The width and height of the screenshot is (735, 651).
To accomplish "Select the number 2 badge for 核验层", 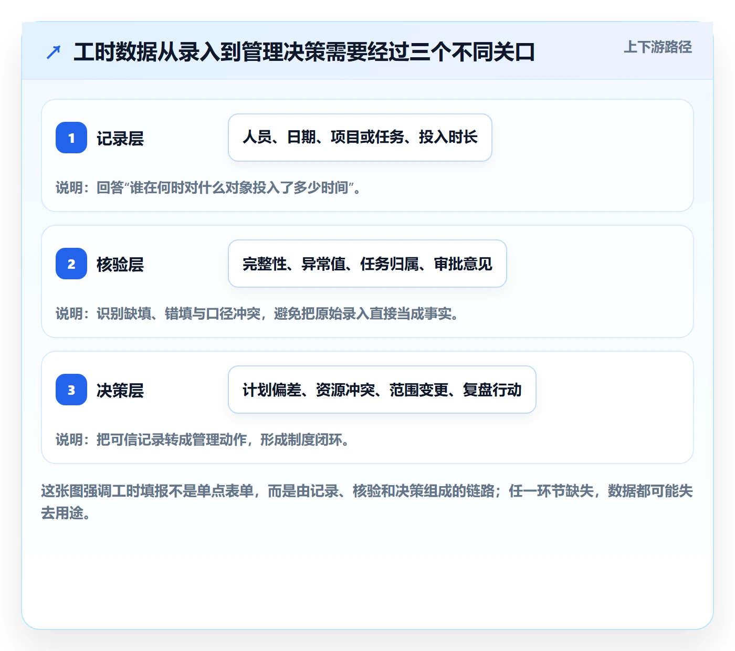I will tap(71, 264).
